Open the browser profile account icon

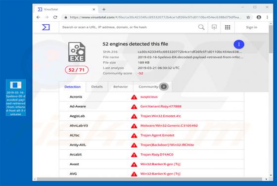pyautogui.click(x=259, y=17)
